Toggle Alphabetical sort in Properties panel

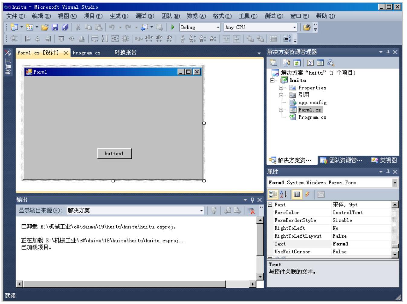tap(283, 195)
